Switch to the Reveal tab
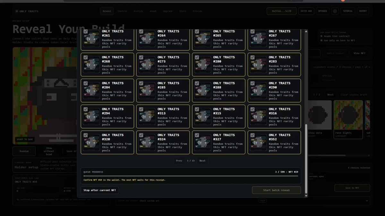This screenshot has height=216, width=385. coord(107,11)
